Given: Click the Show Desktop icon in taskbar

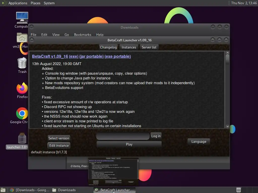Looking at the screenshot, I should click(3, 190).
